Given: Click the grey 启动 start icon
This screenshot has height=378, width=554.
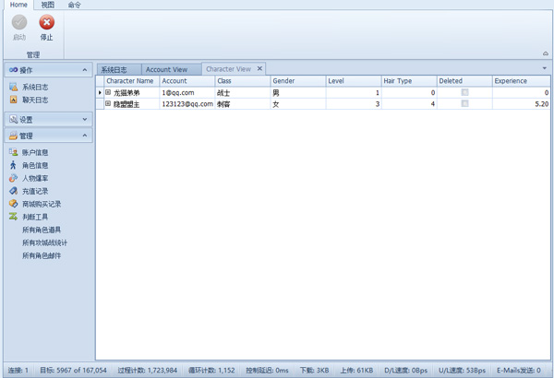Looking at the screenshot, I should pos(19,22).
